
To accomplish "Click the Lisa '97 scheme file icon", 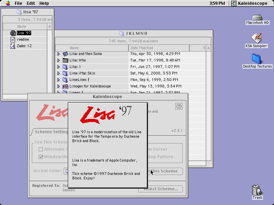I will (13, 33).
